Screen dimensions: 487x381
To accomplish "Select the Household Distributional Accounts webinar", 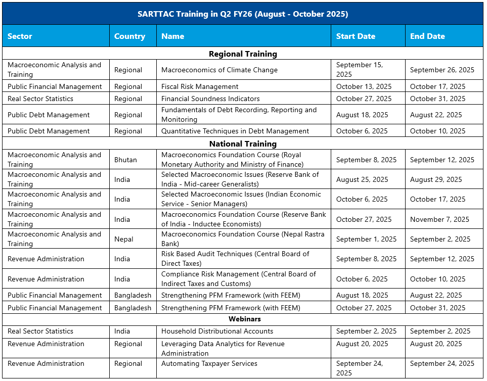I will (217, 331).
